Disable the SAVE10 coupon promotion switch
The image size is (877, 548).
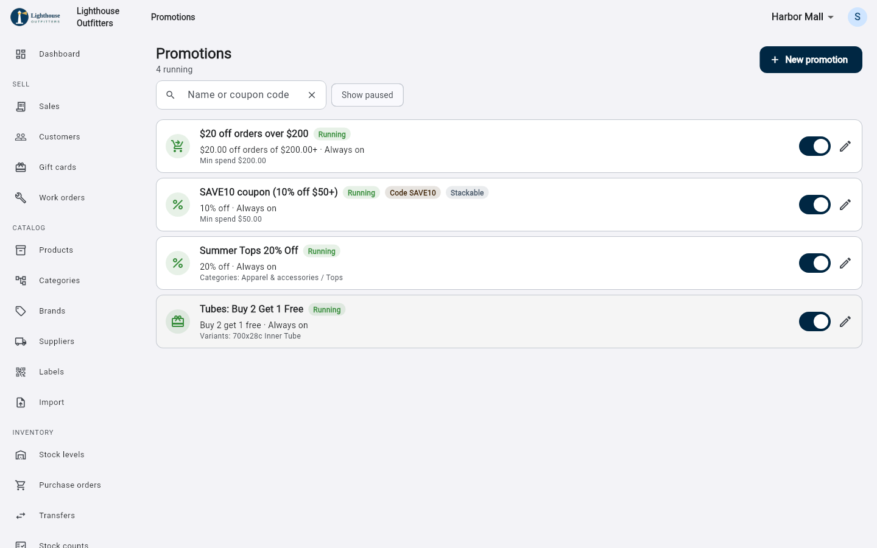tap(815, 205)
